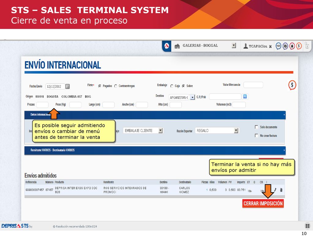Choose the Sobre packaging radio button
The image size is (313, 240).
[x=183, y=86]
